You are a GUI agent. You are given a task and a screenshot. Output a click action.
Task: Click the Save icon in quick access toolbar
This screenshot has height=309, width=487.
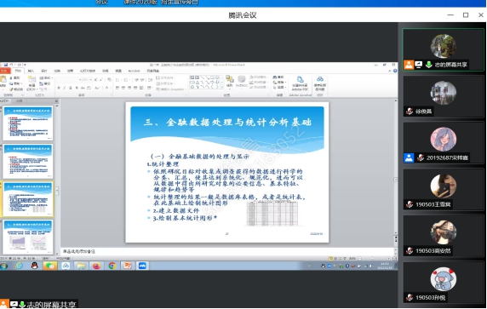coord(6,65)
